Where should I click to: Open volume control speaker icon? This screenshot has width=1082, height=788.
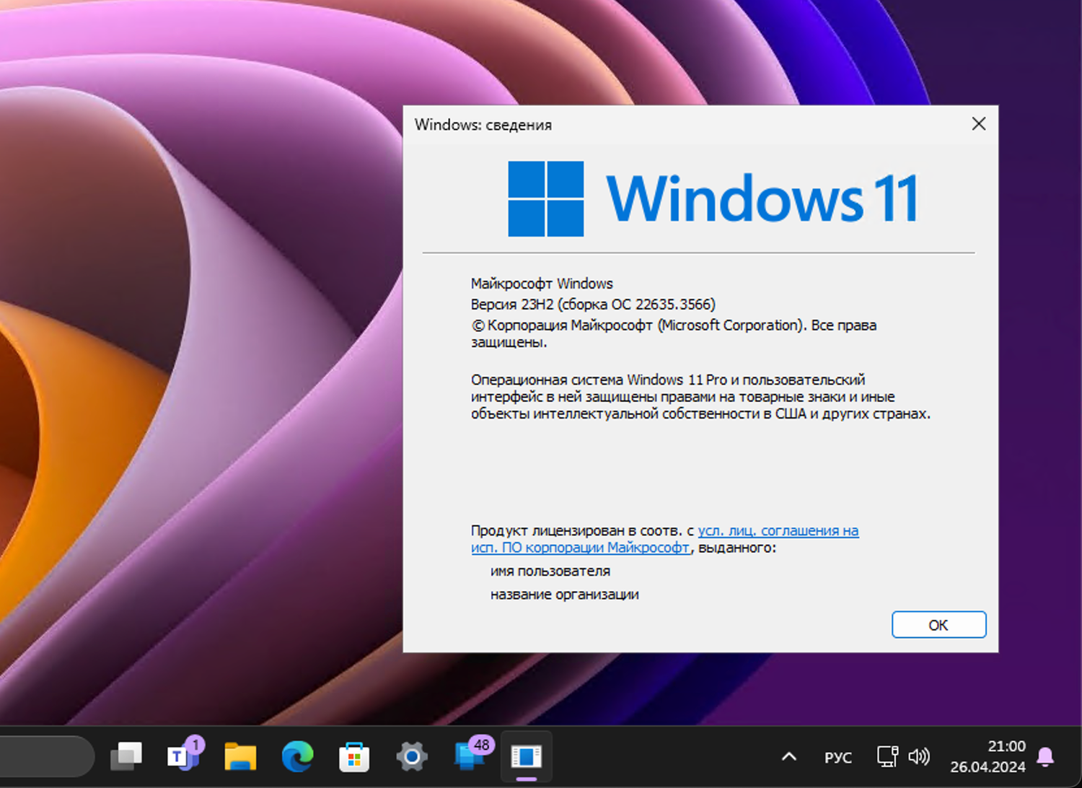click(918, 756)
